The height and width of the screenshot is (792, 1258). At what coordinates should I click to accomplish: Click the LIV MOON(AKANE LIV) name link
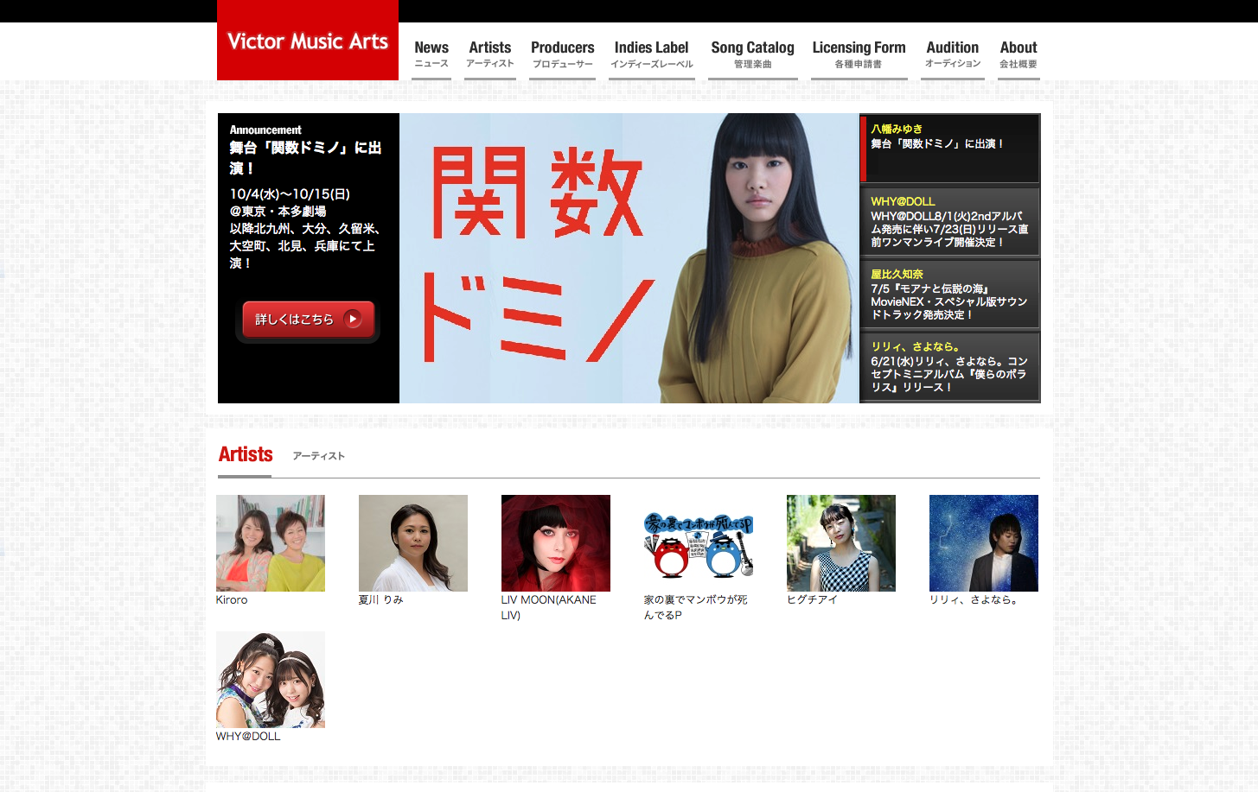tap(549, 607)
